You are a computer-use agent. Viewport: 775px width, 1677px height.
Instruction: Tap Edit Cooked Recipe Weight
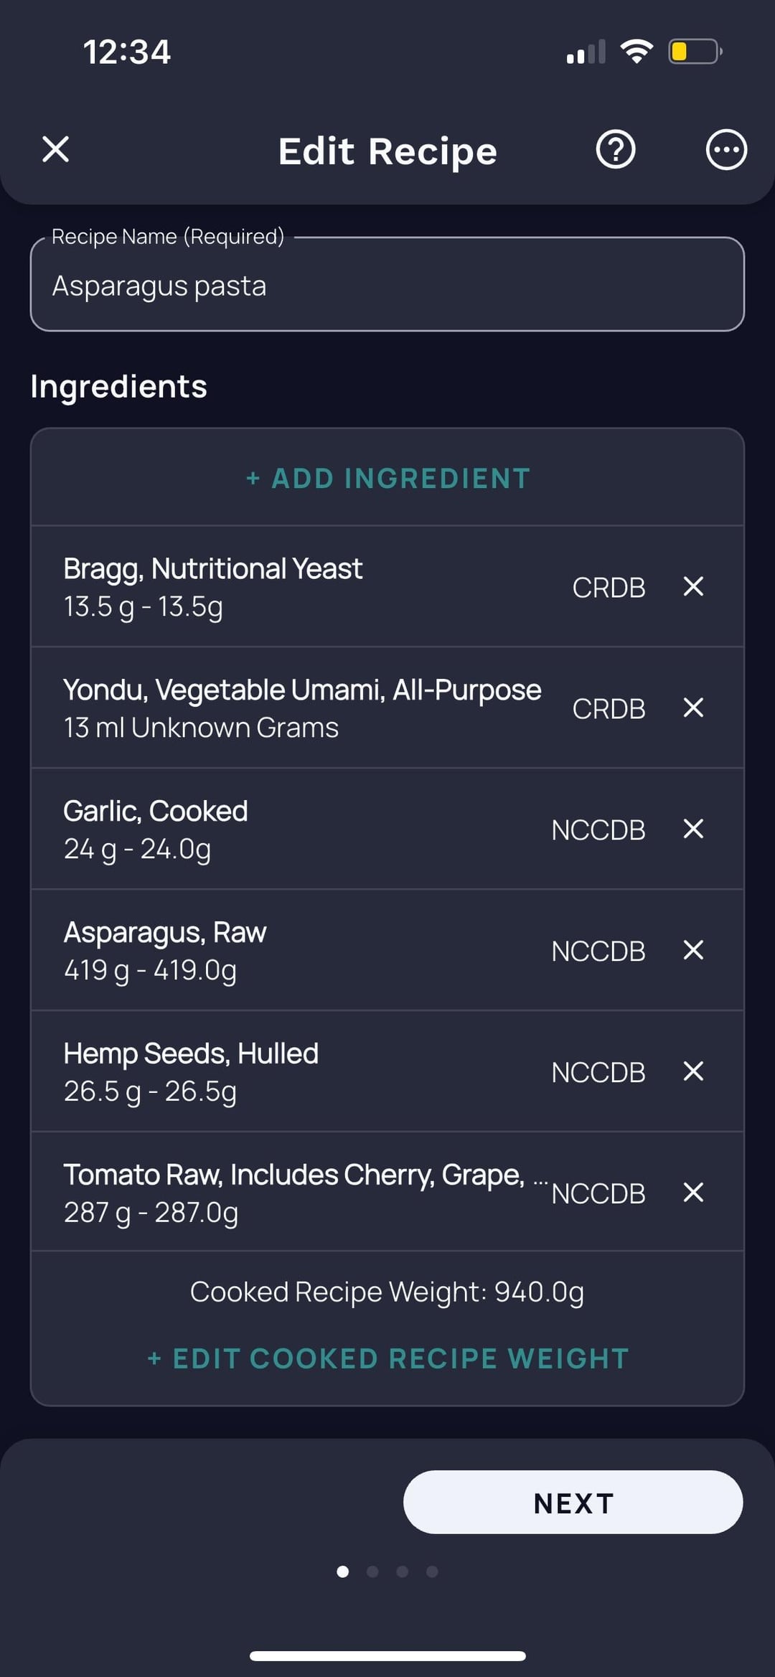point(387,1358)
